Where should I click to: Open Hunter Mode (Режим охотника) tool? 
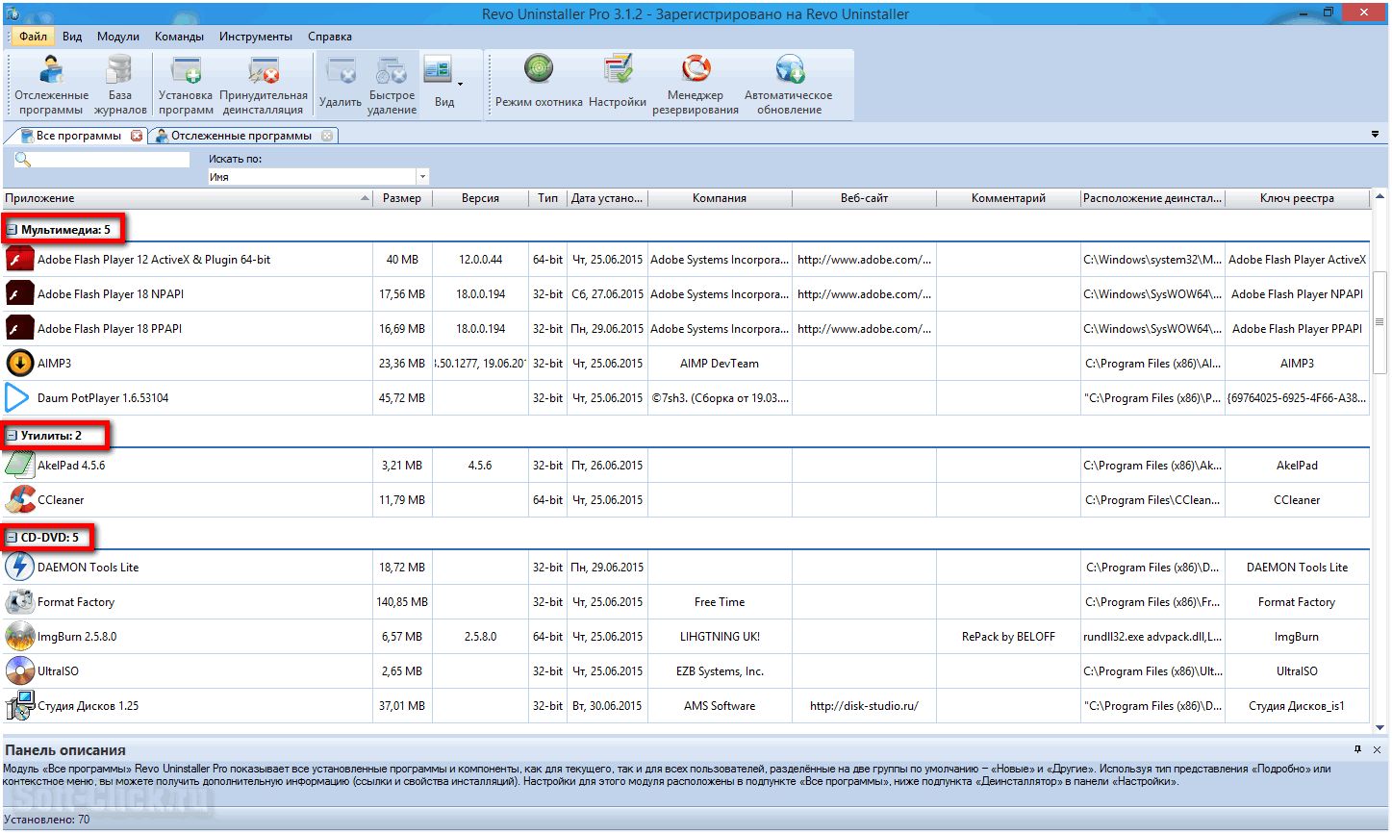point(539,82)
